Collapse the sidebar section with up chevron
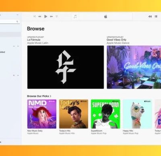The image size is (161, 156). pos(18,46)
